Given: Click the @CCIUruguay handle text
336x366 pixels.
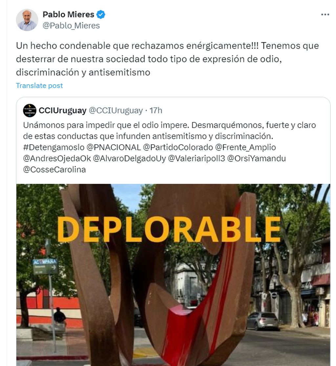Looking at the screenshot, I should (x=116, y=111).
